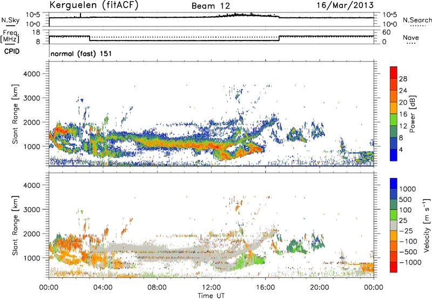Image resolution: width=432 pixels, height=299 pixels.
Task: Click the 'Nave' legend label
Action: point(411,38)
